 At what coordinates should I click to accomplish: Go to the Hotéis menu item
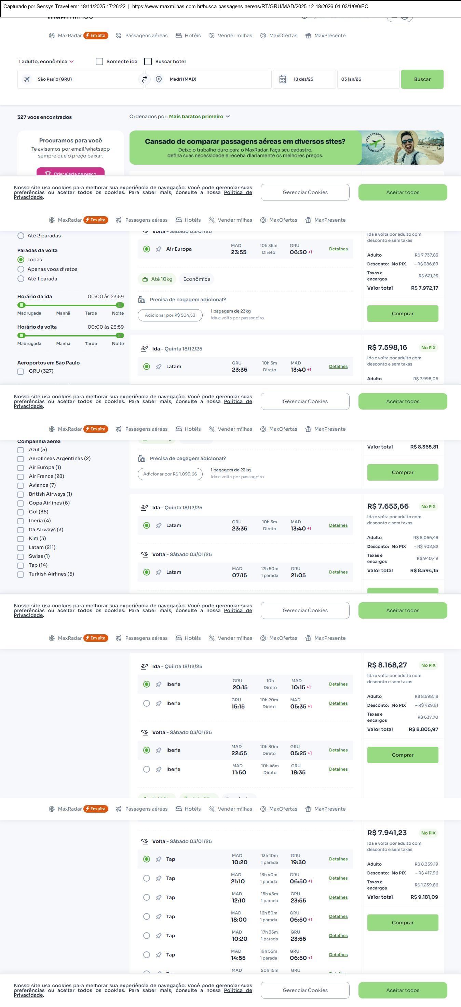tap(188, 36)
